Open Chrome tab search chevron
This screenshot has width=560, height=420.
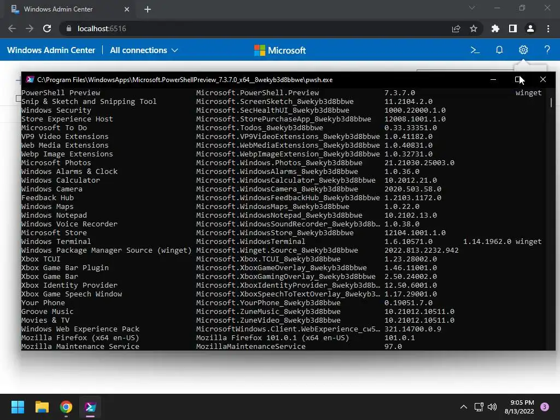tap(472, 8)
